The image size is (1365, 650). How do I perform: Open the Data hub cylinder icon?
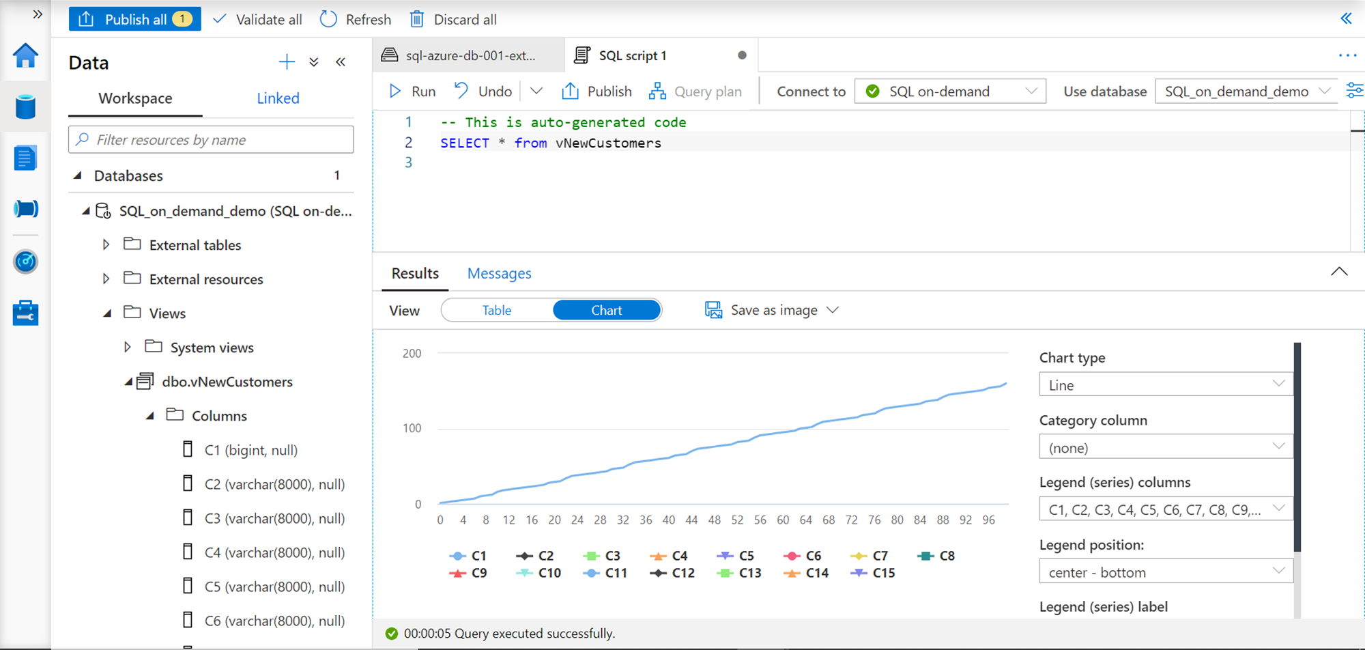[25, 107]
